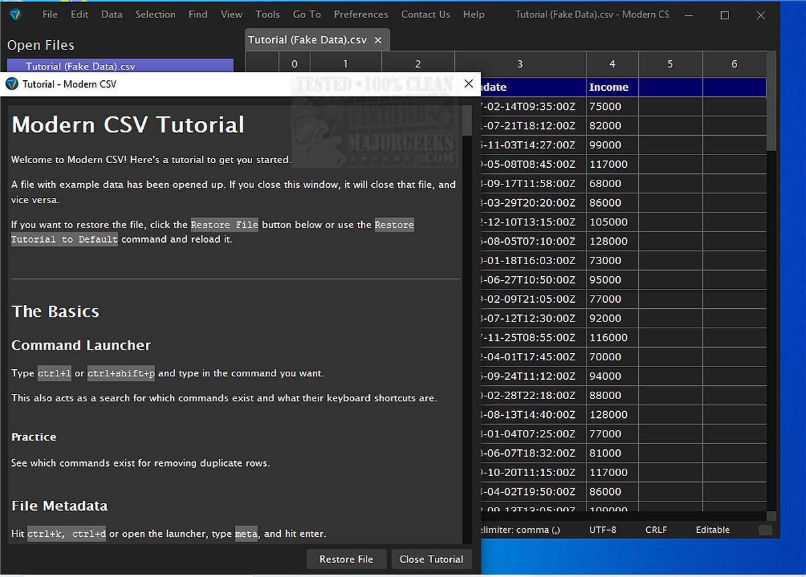The width and height of the screenshot is (806, 577).
Task: Select column 5 header
Action: (x=670, y=64)
